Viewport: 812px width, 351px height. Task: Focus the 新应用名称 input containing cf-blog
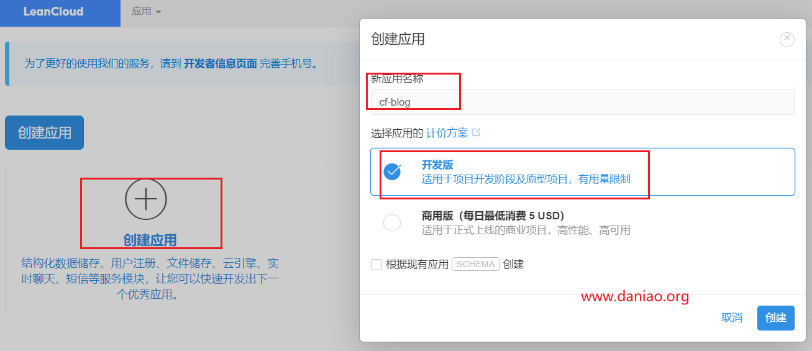[x=582, y=102]
